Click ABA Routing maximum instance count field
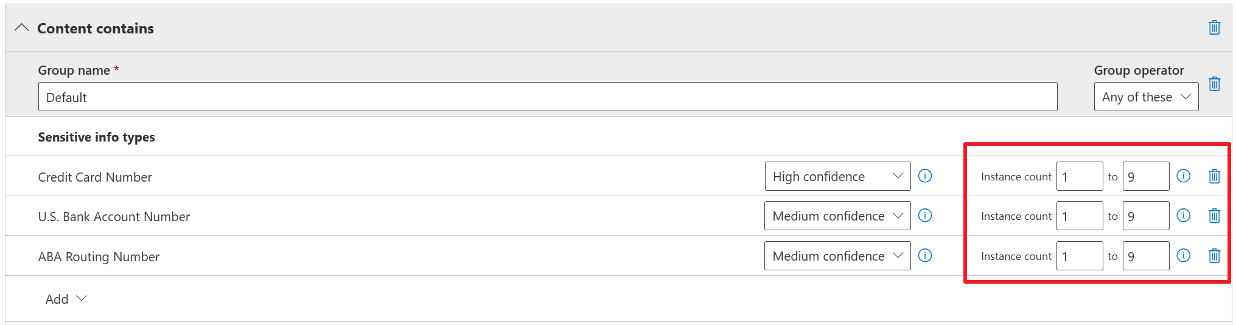Screen dimensions: 1236x325 point(1145,256)
